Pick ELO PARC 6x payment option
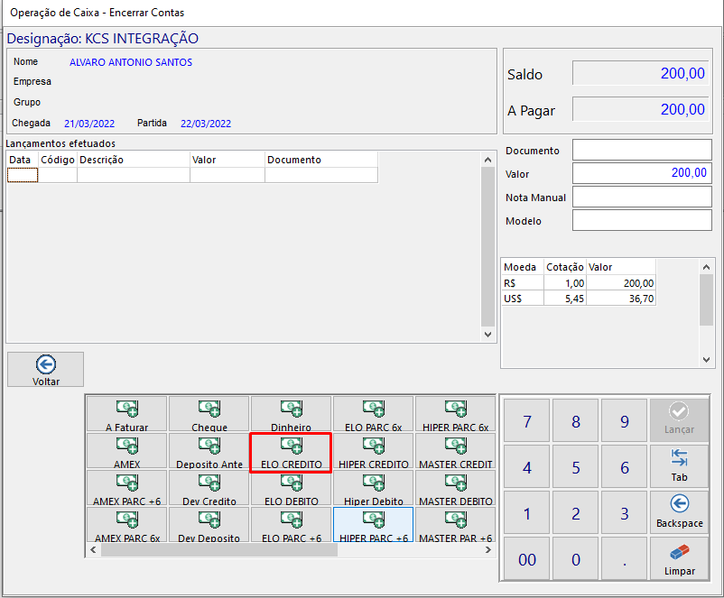The width and height of the screenshot is (724, 598). (x=374, y=414)
